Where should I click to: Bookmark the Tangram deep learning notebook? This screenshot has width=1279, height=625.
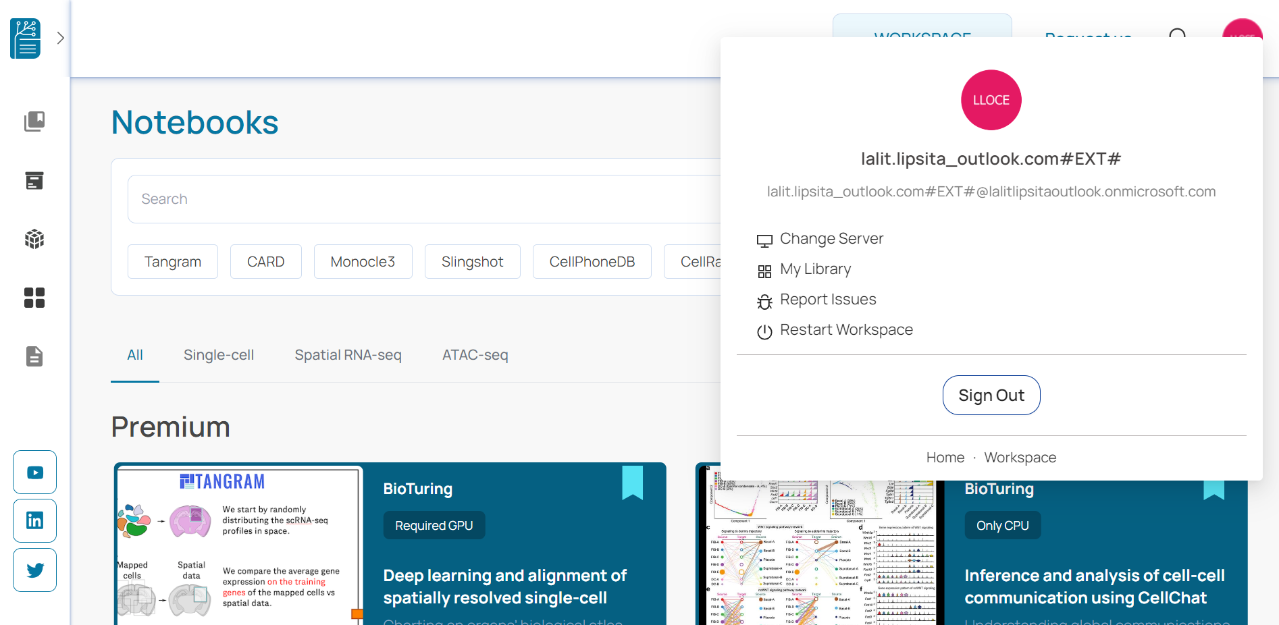(x=633, y=483)
